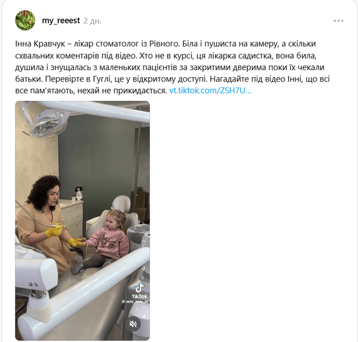Click the @only_kids_rv watermark handle
Viewport: 358px width, 342px height.
click(x=135, y=302)
